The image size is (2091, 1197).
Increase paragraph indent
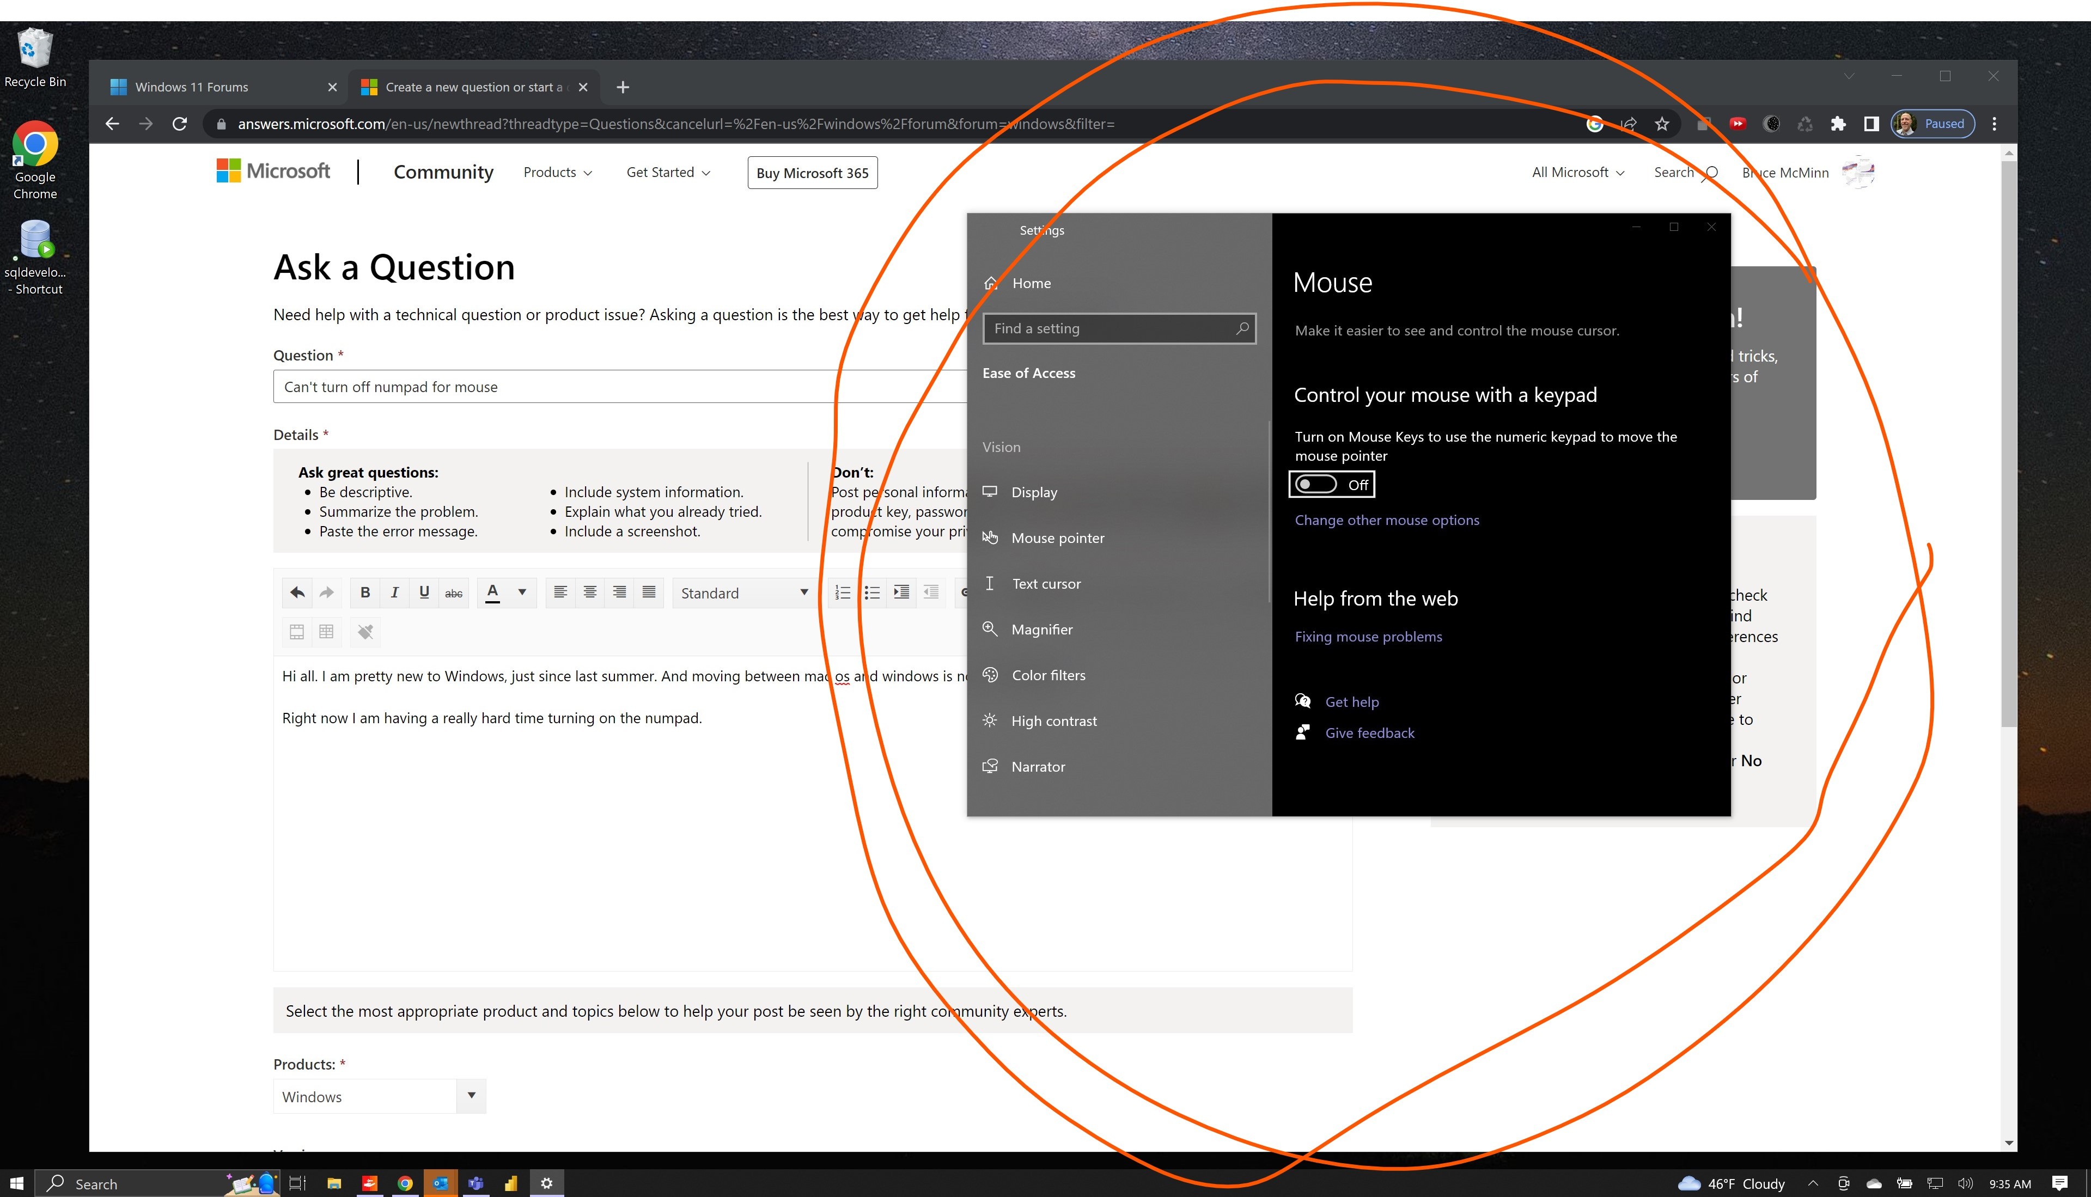tap(901, 593)
